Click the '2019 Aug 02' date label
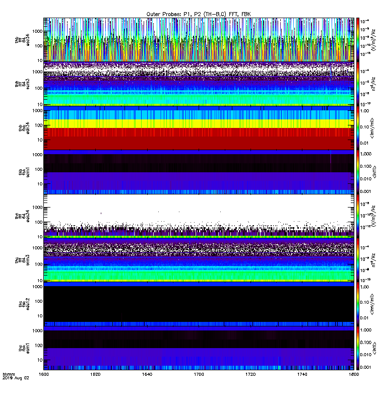Viewport: 378px width, 403px height. [x=16, y=378]
